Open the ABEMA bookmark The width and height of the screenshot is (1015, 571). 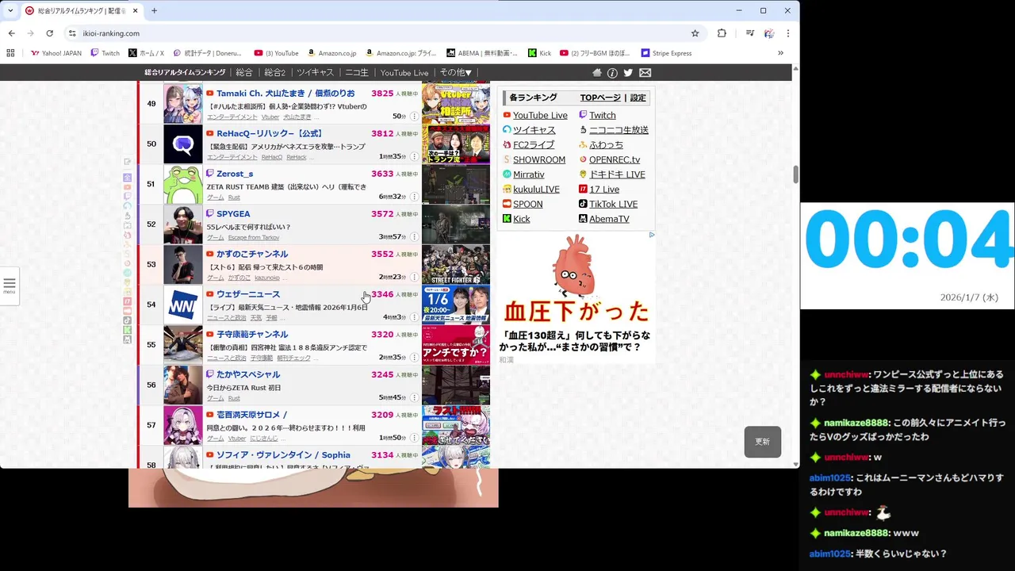click(x=481, y=53)
